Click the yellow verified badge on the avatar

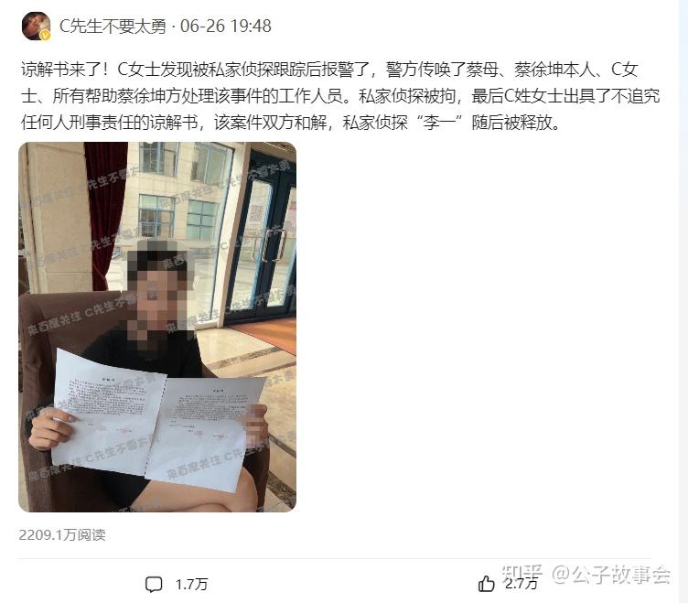click(45, 35)
